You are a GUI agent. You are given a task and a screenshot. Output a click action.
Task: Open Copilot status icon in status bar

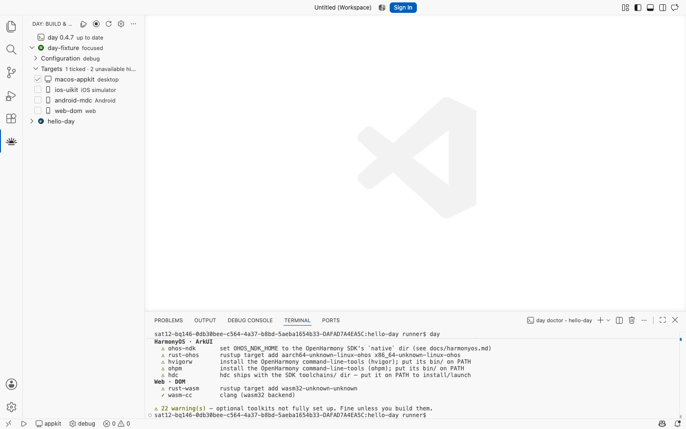[662, 424]
